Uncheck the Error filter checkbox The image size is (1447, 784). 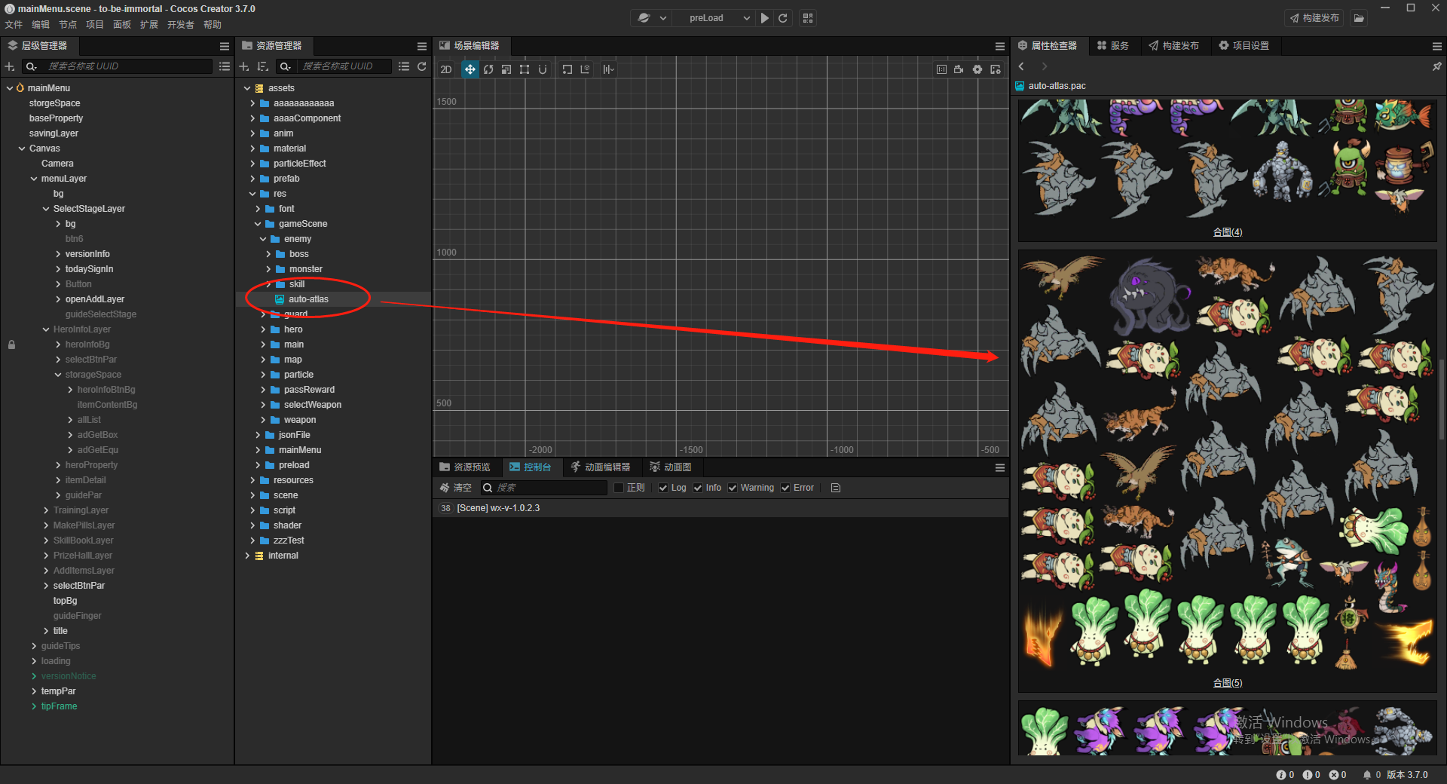(x=785, y=488)
